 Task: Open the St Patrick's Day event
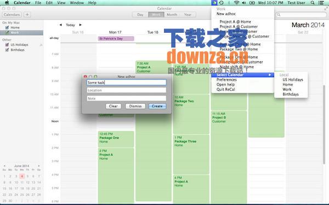pos(116,38)
